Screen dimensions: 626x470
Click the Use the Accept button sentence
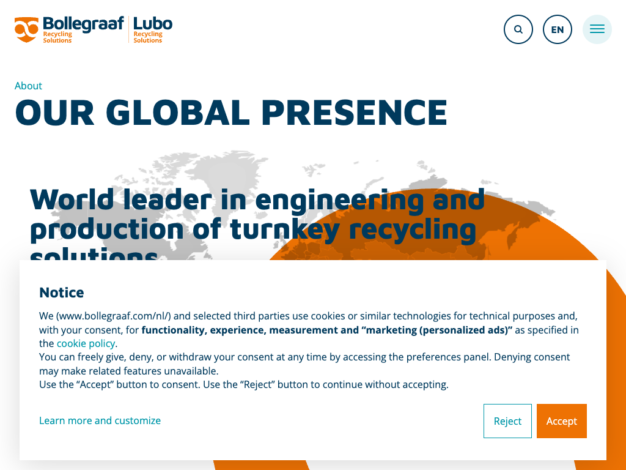click(x=243, y=384)
